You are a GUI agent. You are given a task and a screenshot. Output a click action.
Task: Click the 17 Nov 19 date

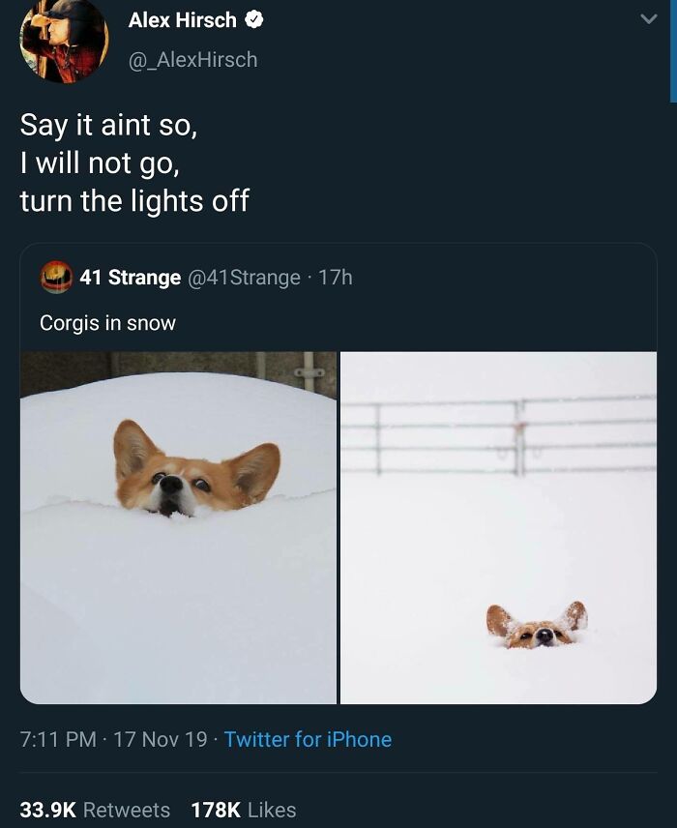coord(160,739)
